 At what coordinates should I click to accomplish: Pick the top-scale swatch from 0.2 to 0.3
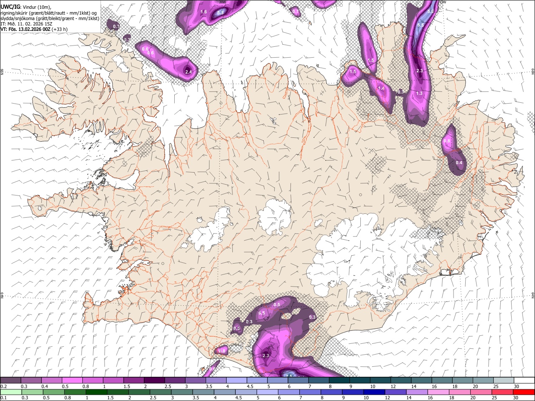point(11,381)
